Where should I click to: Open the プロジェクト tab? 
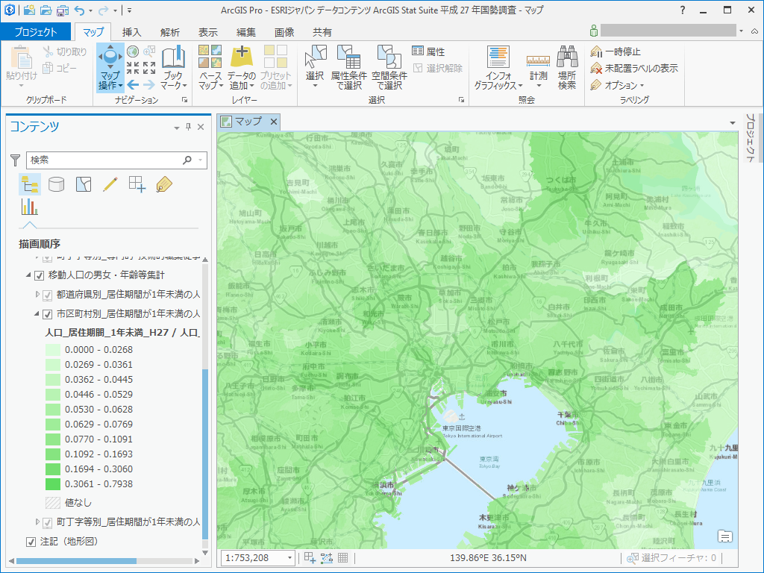pos(35,32)
